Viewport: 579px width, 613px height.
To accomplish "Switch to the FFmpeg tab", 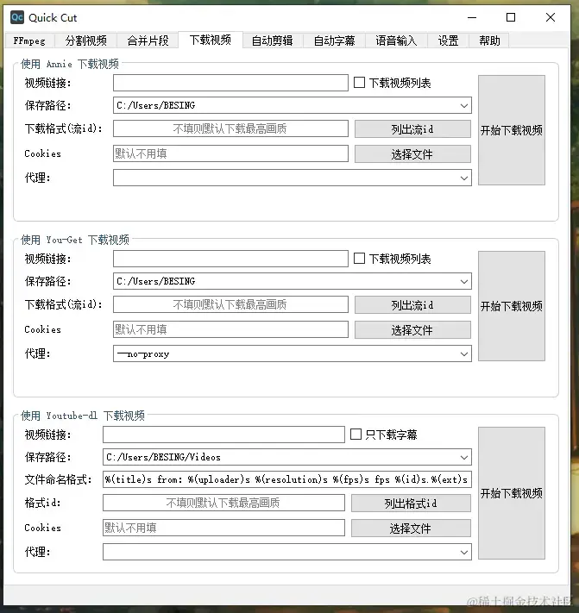I will click(x=29, y=41).
